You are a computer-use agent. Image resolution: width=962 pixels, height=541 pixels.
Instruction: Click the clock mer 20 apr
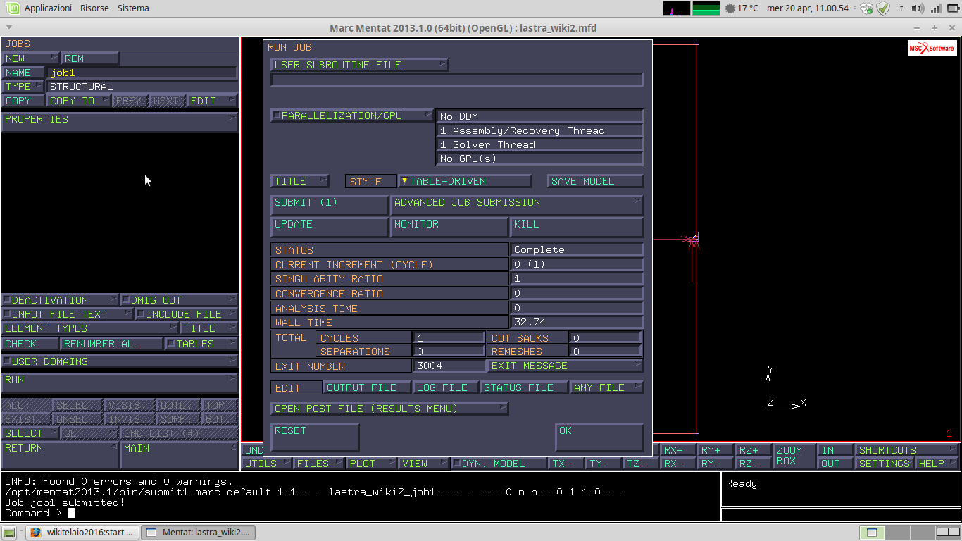808,8
